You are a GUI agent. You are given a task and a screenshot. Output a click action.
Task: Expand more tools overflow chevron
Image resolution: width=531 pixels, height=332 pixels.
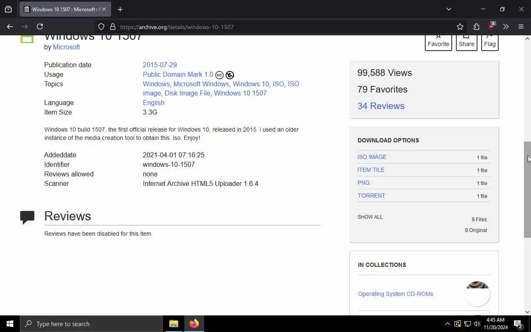click(x=506, y=27)
